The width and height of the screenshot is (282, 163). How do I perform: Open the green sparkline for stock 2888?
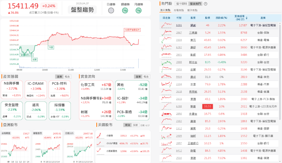[166, 62]
